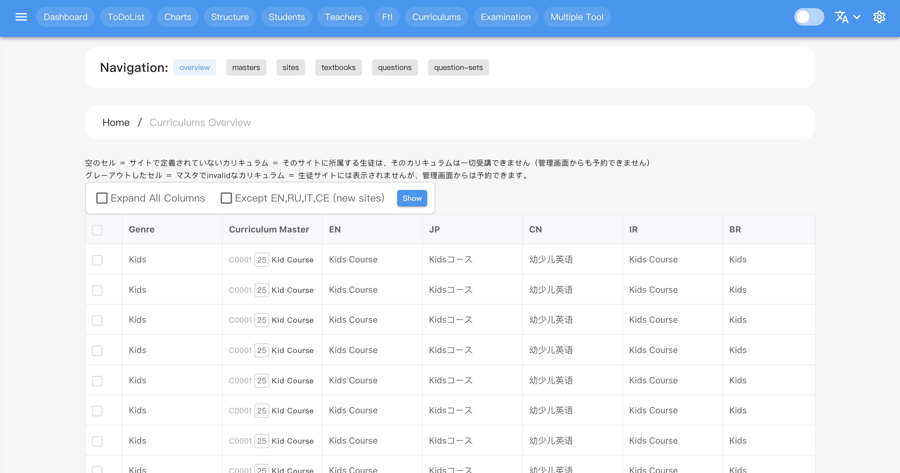Open the Curriculums tab

point(436,17)
